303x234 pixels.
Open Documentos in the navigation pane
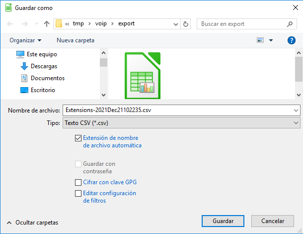[x=47, y=78]
